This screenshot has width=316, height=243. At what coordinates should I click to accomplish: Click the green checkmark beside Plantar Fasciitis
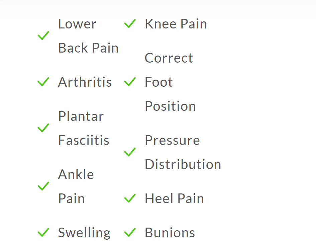click(x=43, y=128)
